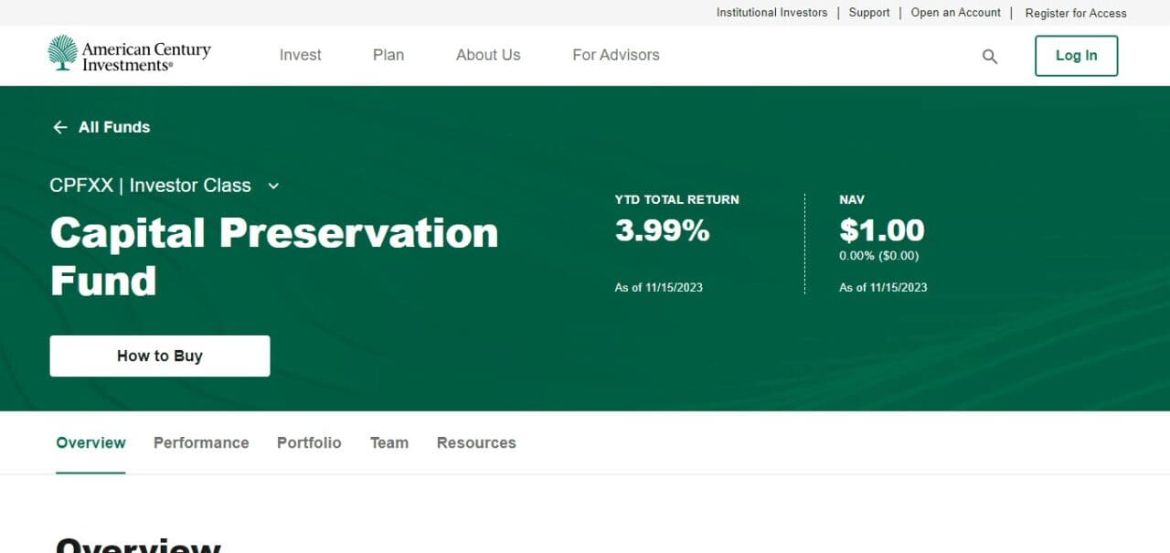This screenshot has width=1170, height=553.
Task: Click Register for Access link
Action: 1076,13
